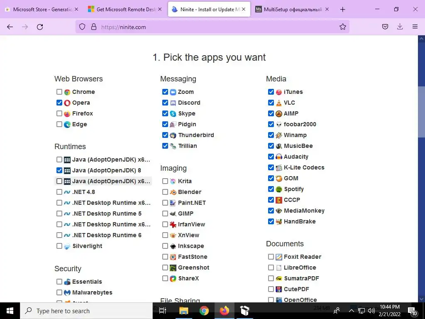Bookmark this page with the star icon
Viewport: 425px width, 319px height.
(342, 27)
